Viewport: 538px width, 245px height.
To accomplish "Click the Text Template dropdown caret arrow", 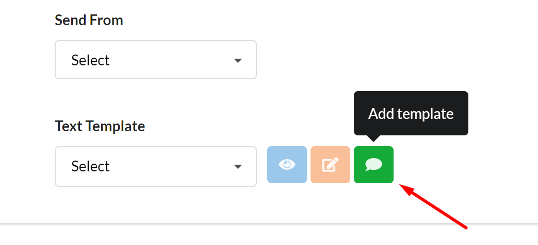I will coord(238,167).
